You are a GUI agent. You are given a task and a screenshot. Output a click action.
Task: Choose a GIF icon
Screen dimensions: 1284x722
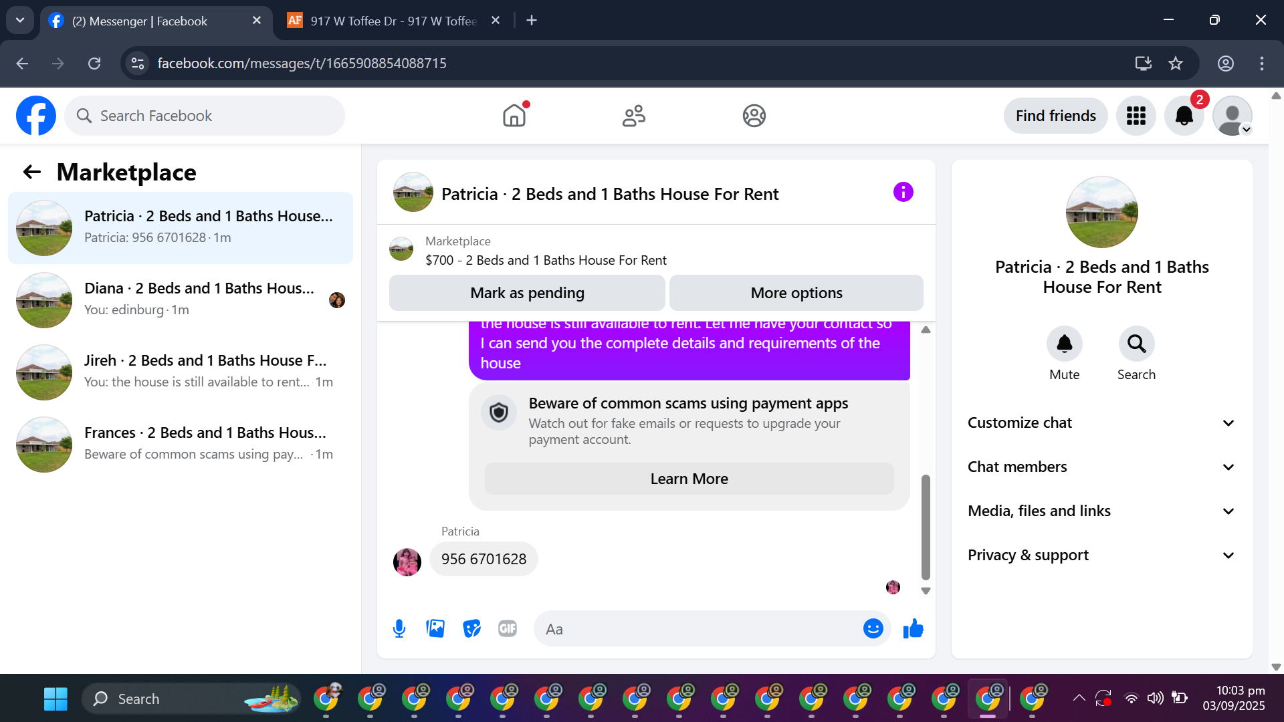(508, 628)
